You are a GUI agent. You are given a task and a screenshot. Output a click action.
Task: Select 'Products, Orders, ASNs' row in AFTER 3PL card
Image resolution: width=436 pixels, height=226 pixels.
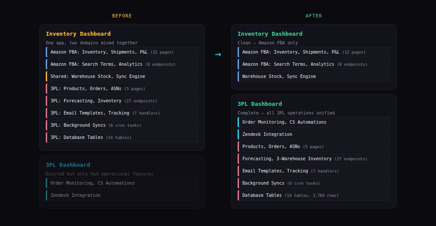(314, 147)
